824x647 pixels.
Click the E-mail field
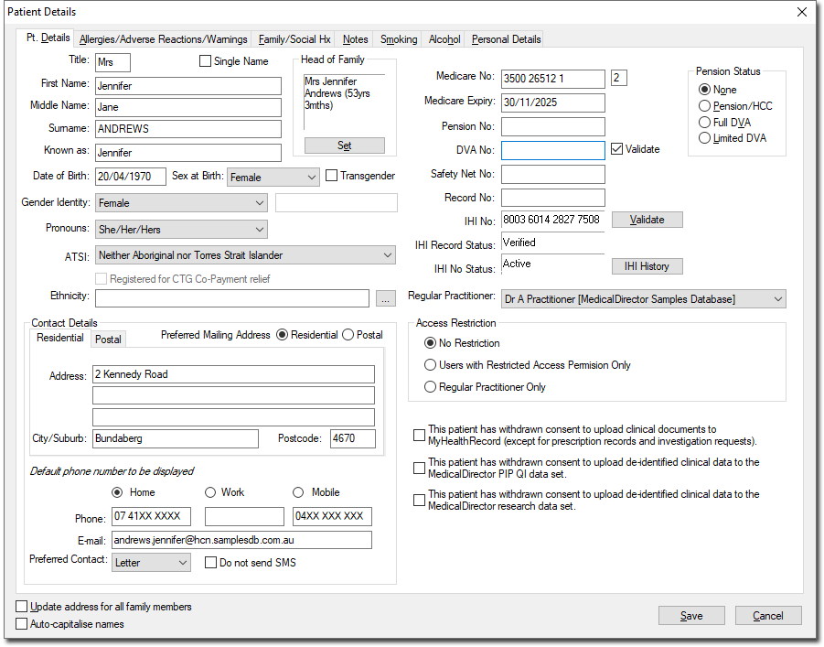tap(241, 540)
